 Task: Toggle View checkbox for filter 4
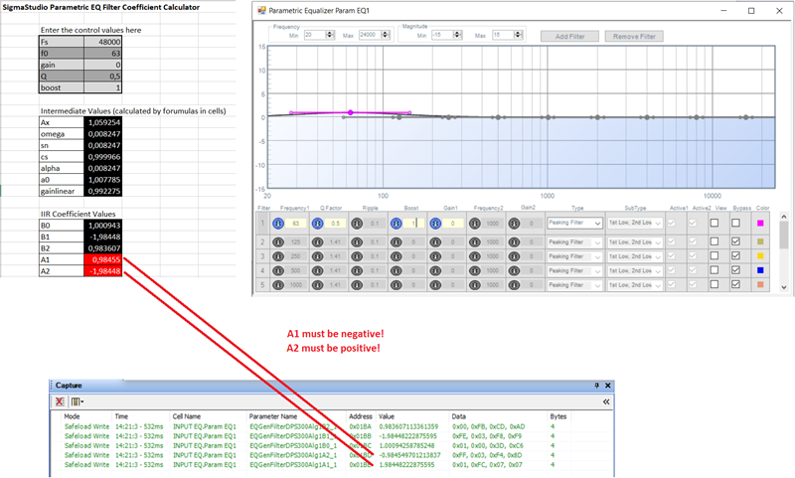point(714,270)
